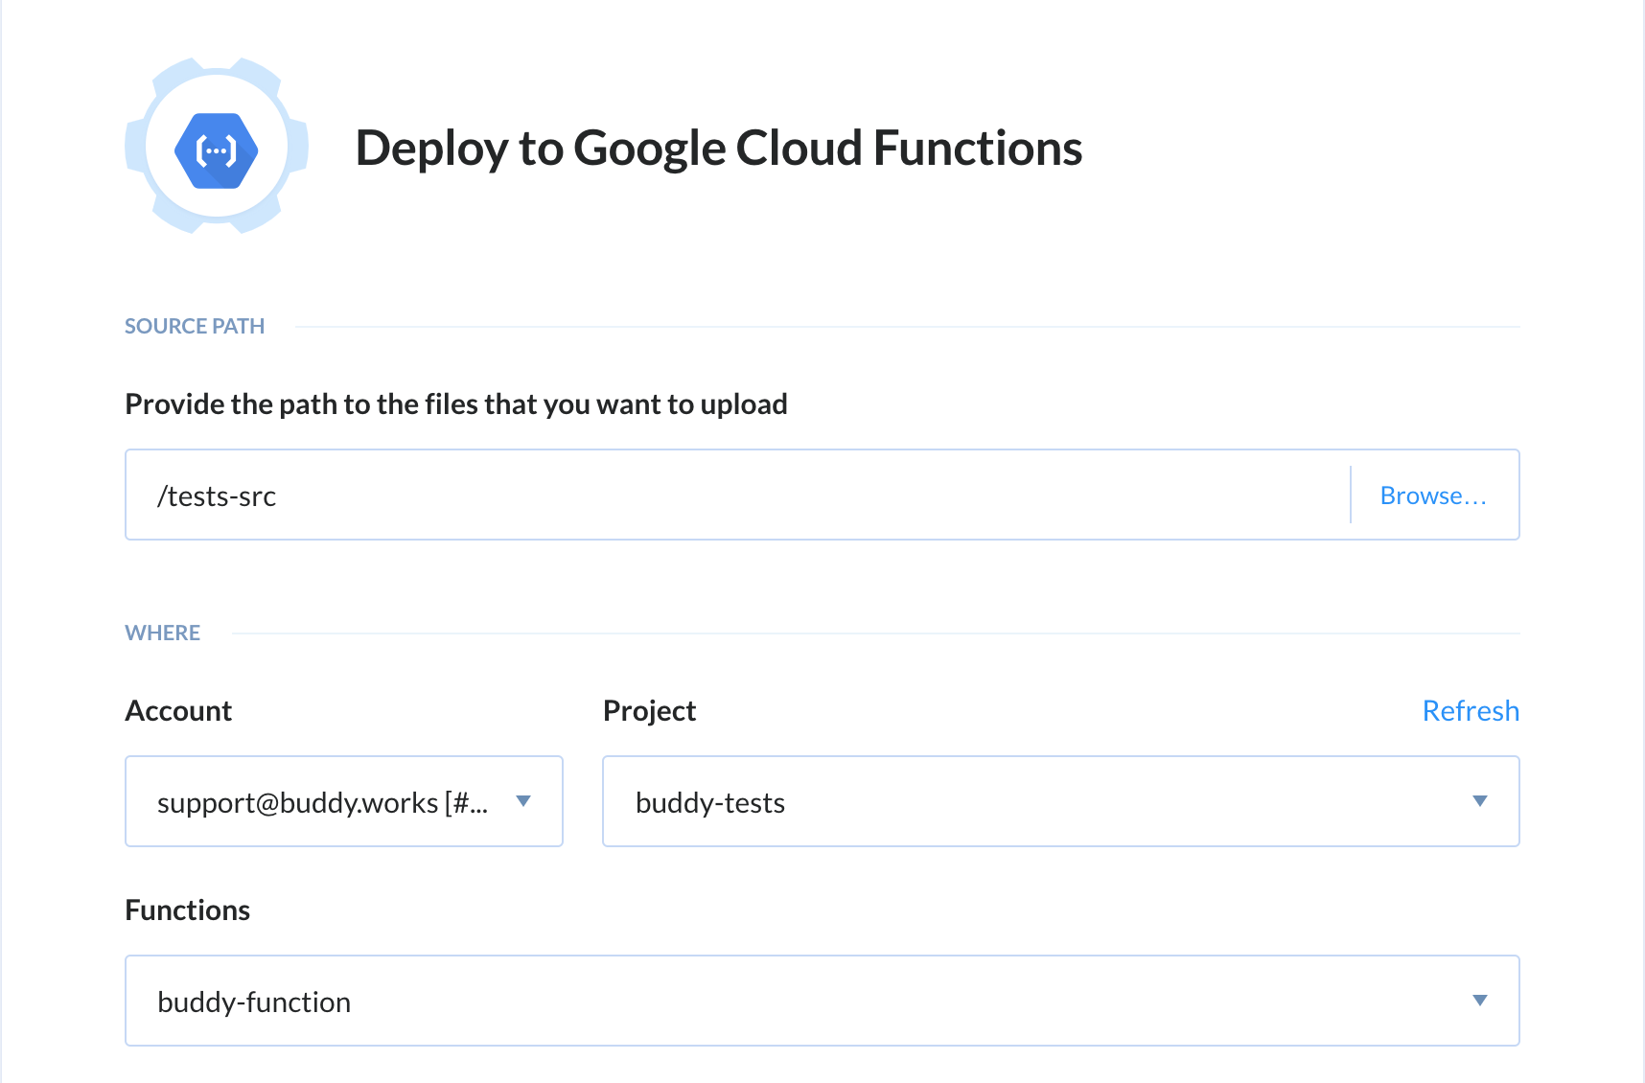Open the Functions dropdown showing buddy-function

click(x=822, y=1001)
